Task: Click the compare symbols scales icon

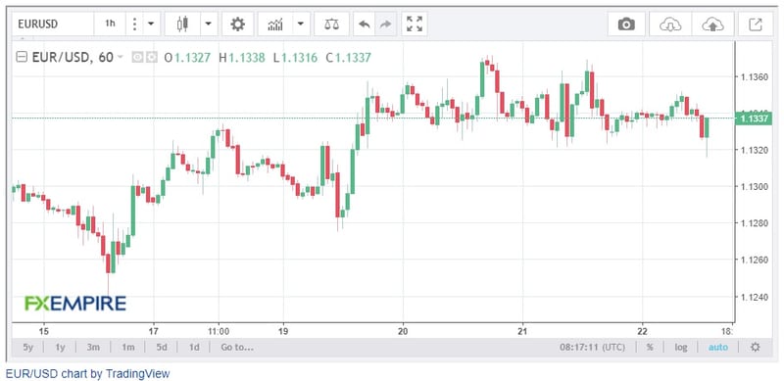Action: (331, 24)
